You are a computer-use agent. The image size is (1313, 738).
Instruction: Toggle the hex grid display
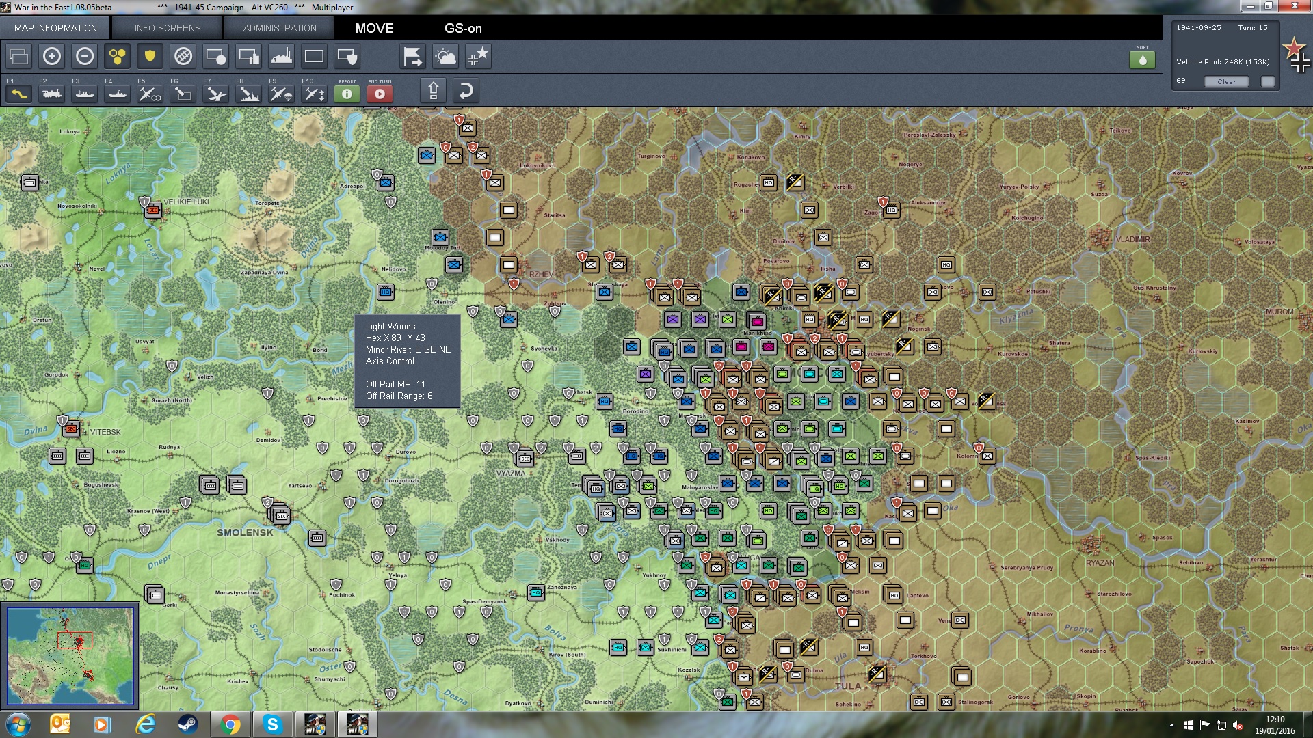(117, 56)
